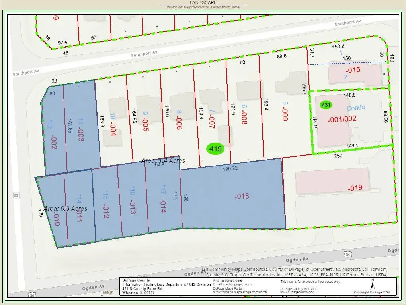Viewport: 406px width, 305px height.
Task: Click the green 431 block badge
Action: [326, 105]
